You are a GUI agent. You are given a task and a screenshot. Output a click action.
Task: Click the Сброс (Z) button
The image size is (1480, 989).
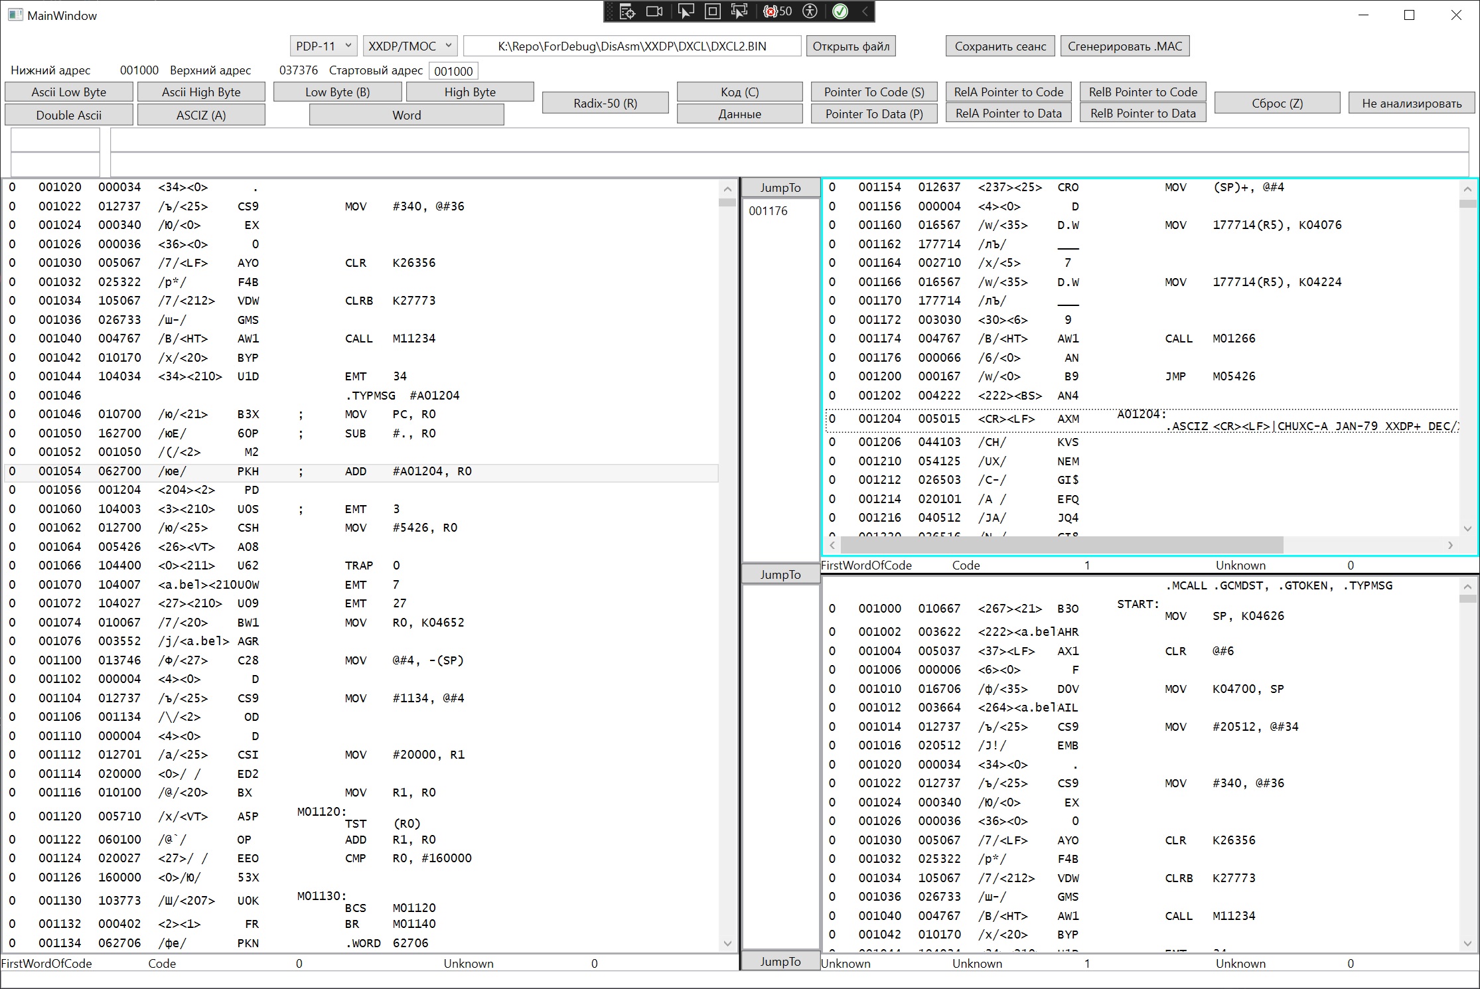(1277, 103)
